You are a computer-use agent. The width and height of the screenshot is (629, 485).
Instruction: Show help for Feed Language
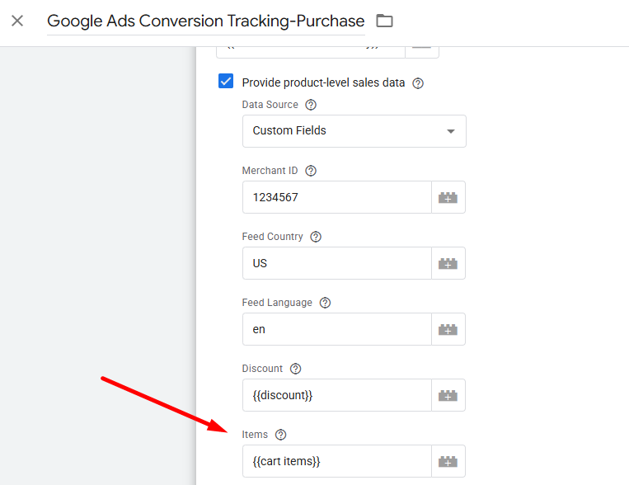(325, 303)
